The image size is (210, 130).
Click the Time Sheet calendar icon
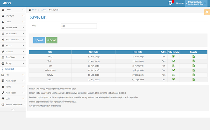point(3,57)
